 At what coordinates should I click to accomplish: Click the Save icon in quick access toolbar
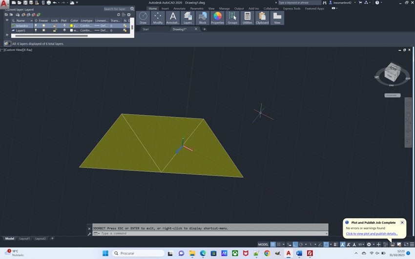(25, 2)
